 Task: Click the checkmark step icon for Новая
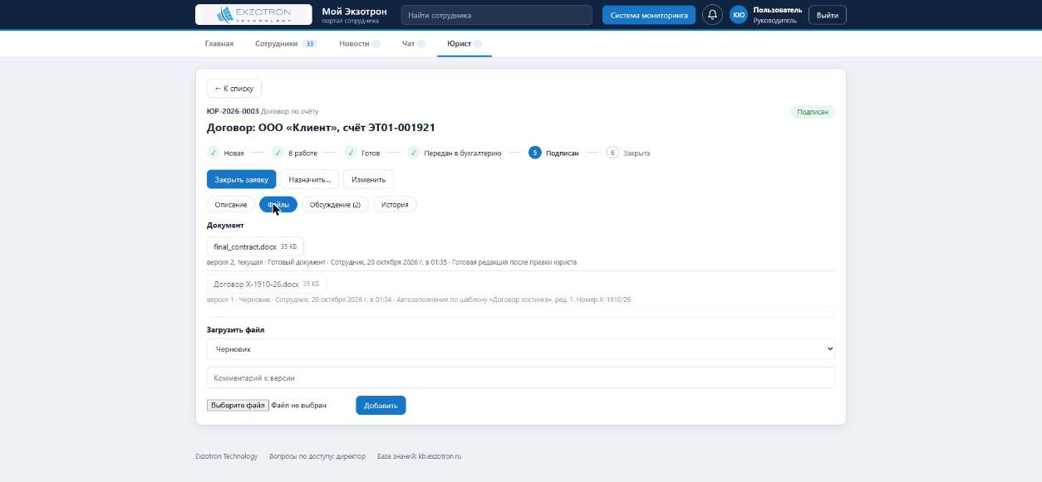pos(214,153)
